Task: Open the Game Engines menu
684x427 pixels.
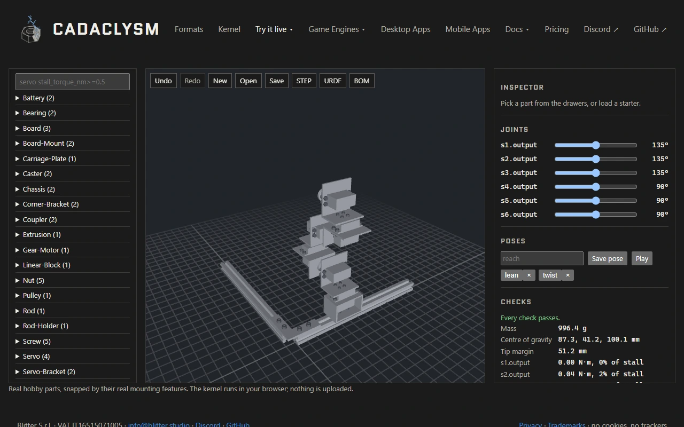Action: 337,29
